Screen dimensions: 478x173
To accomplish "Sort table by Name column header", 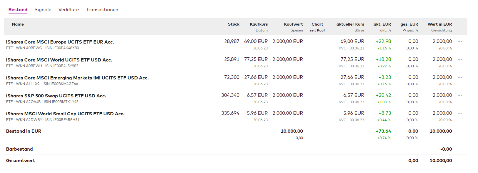I will 18,24.
